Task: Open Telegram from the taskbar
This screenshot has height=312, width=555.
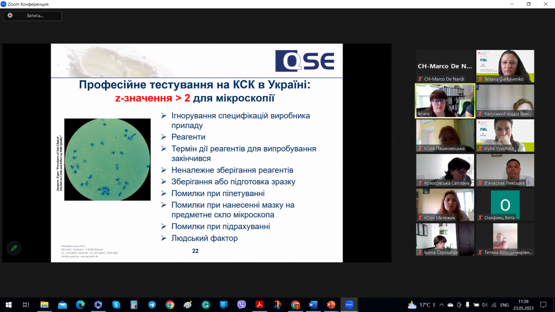Action: (152, 304)
